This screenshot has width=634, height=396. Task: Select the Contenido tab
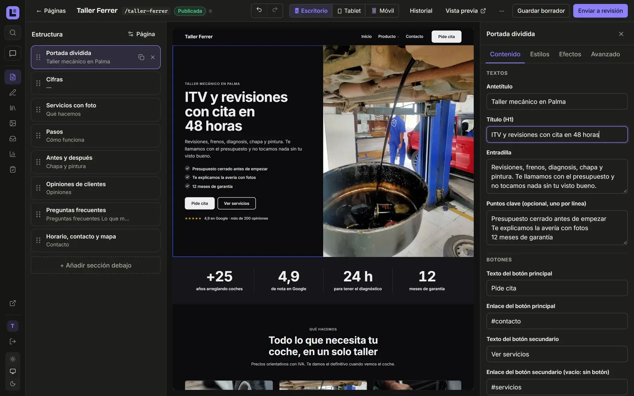[x=505, y=54]
